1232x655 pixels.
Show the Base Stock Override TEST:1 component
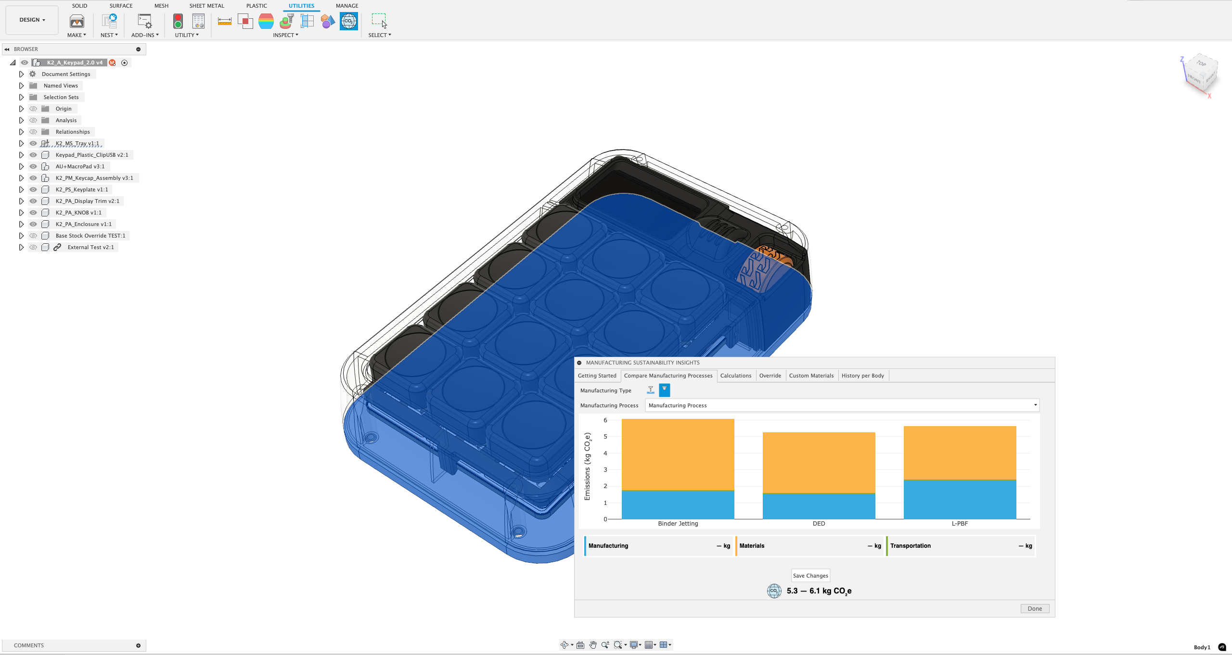[x=33, y=236]
